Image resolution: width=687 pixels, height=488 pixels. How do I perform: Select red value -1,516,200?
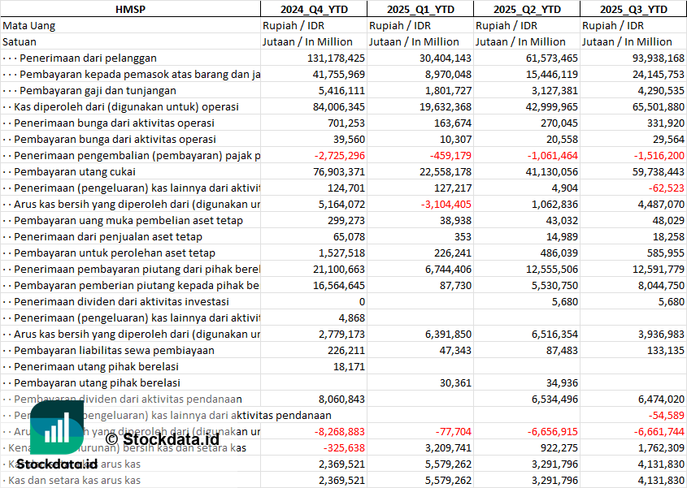(659, 155)
